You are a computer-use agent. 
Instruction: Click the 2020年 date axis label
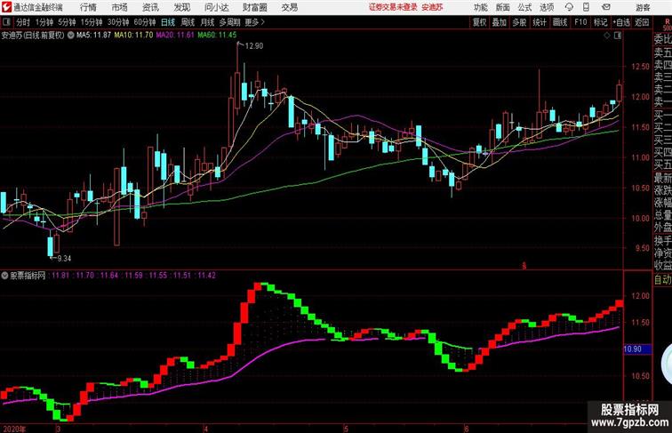click(x=14, y=429)
